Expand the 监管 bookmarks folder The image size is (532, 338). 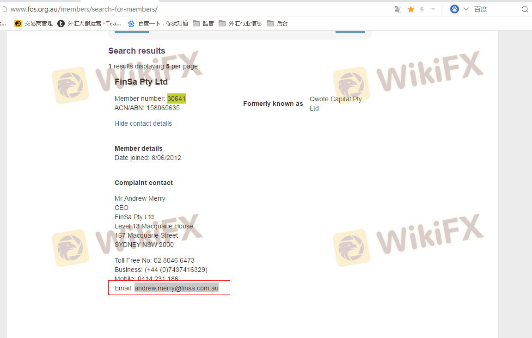(x=203, y=24)
